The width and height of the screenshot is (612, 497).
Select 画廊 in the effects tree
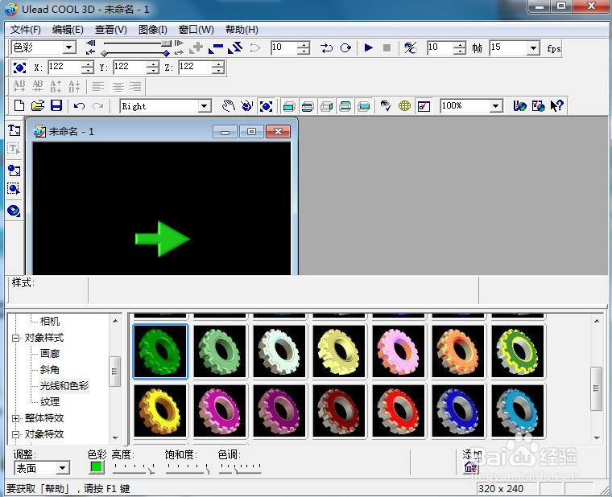pyautogui.click(x=50, y=354)
